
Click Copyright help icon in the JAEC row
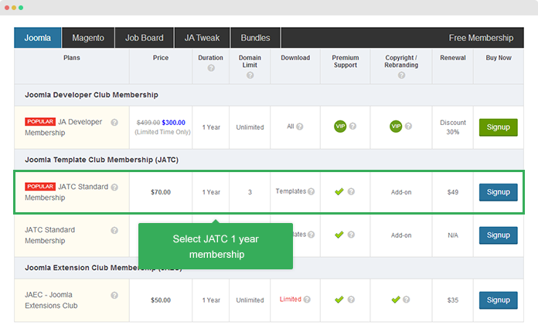pyautogui.click(x=407, y=299)
